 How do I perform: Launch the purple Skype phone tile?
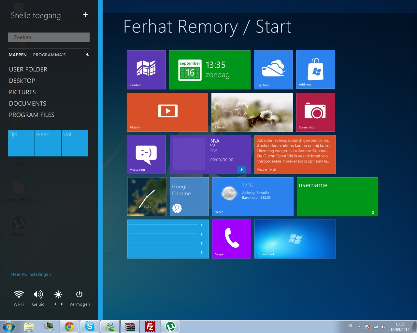(231, 239)
